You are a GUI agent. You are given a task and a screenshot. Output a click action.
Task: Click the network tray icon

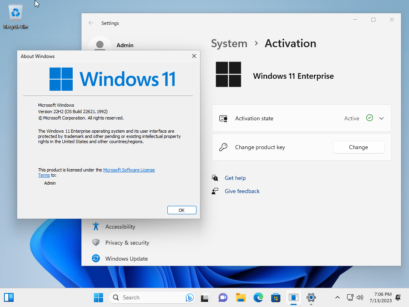coord(350,297)
